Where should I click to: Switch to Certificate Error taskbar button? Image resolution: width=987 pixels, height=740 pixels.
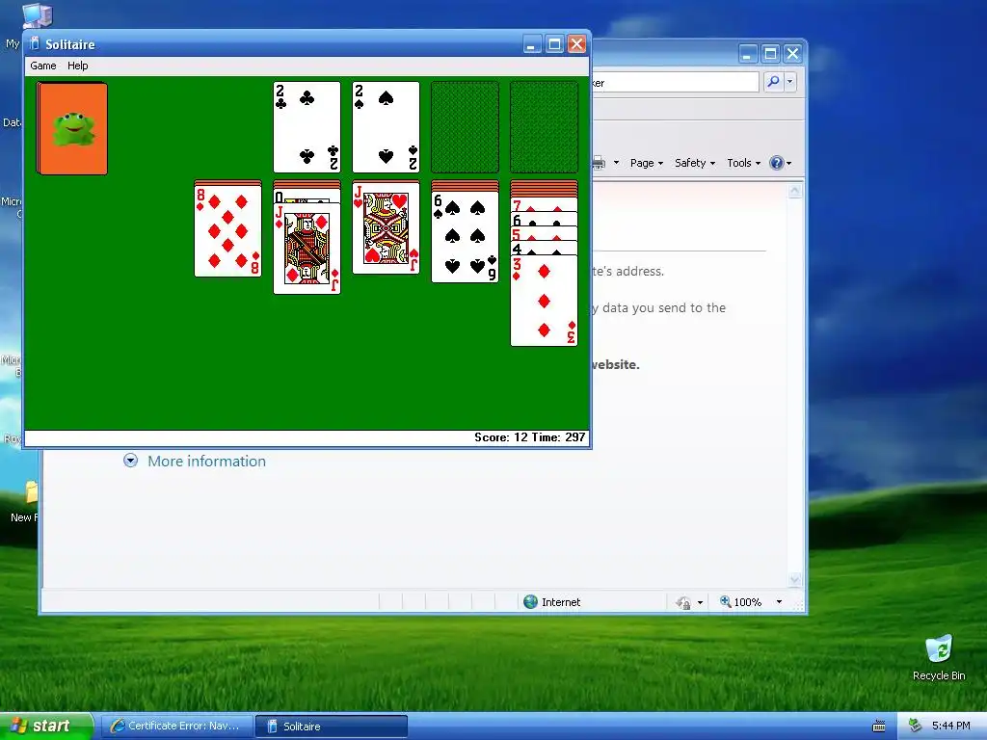(177, 727)
